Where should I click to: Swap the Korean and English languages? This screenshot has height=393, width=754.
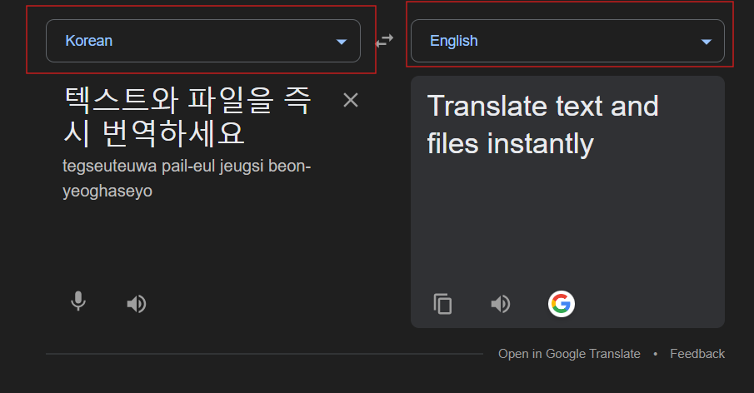coord(385,41)
